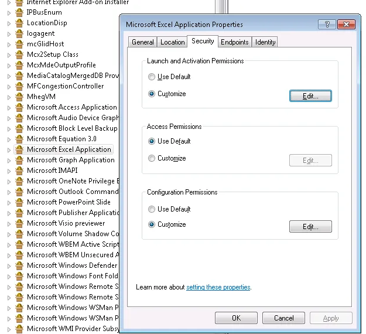Click the Microsoft Equation 3.0 icon

click(19, 139)
